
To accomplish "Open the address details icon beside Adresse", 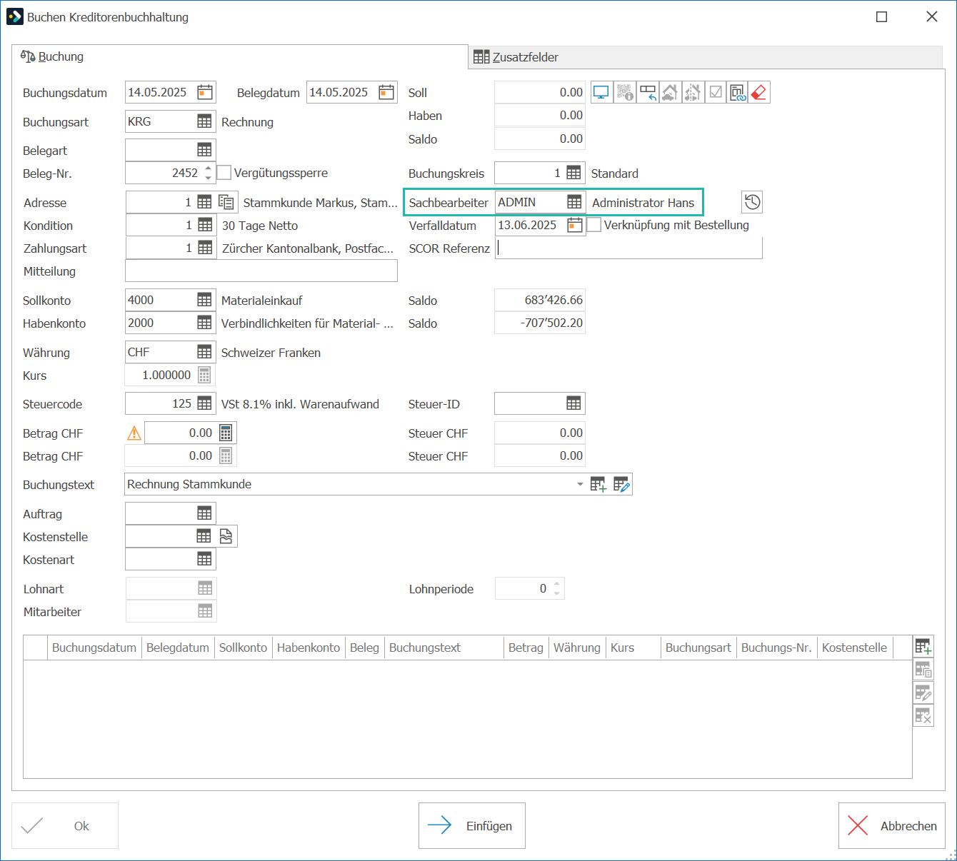I will (x=226, y=202).
